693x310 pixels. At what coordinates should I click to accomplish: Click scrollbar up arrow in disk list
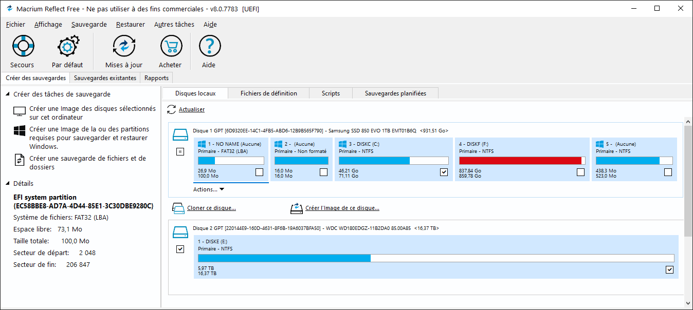pos(688,121)
